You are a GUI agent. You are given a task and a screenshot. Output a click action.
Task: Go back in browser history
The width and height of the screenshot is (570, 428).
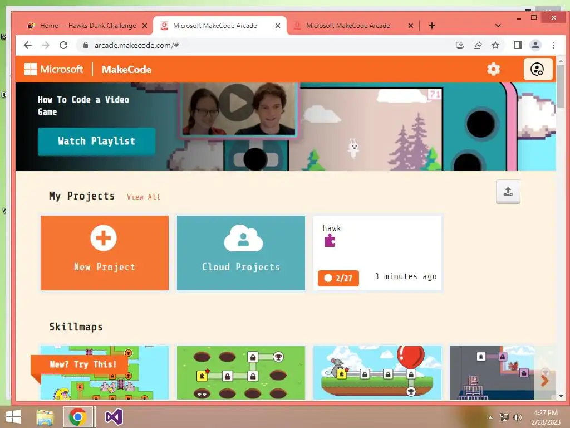[28, 45]
